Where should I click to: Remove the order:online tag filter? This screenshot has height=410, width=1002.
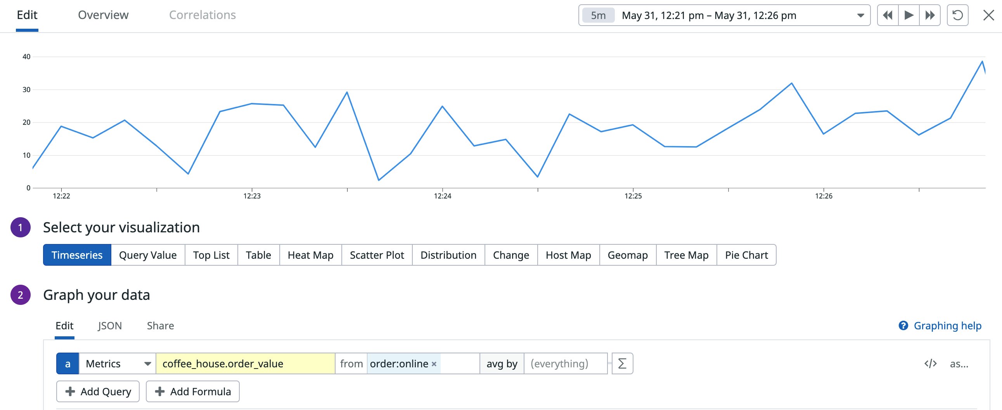click(434, 364)
